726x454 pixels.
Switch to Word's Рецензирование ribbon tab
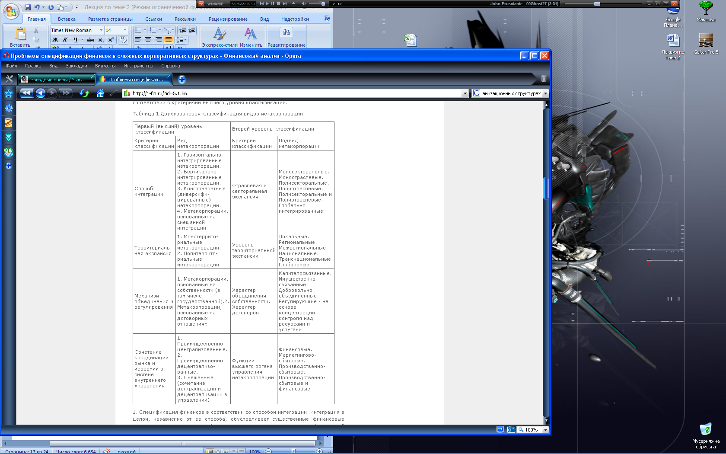point(228,19)
